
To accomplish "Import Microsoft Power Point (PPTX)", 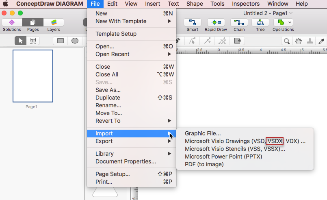I will point(245,157).
